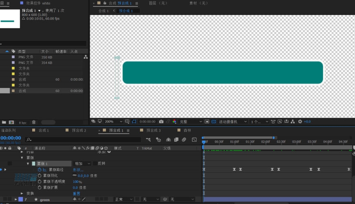Delete selected item with trash icon
The height and width of the screenshot is (204, 355).
click(x=34, y=122)
